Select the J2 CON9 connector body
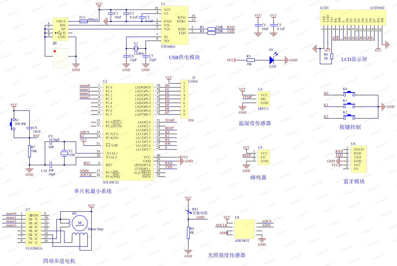 (184, 99)
